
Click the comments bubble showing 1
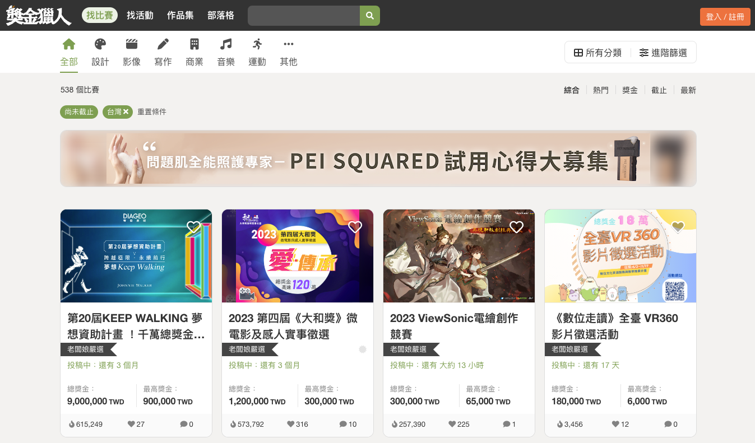tap(507, 425)
